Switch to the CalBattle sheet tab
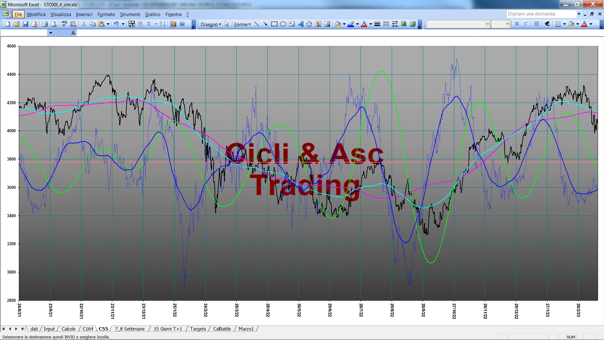Viewport: 604px width, 340px height. (x=222, y=329)
